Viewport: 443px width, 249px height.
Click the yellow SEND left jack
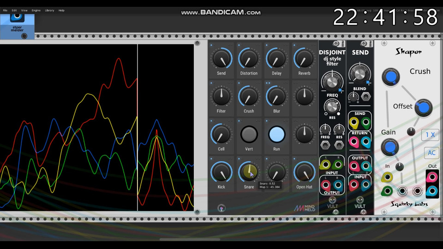(x=353, y=123)
